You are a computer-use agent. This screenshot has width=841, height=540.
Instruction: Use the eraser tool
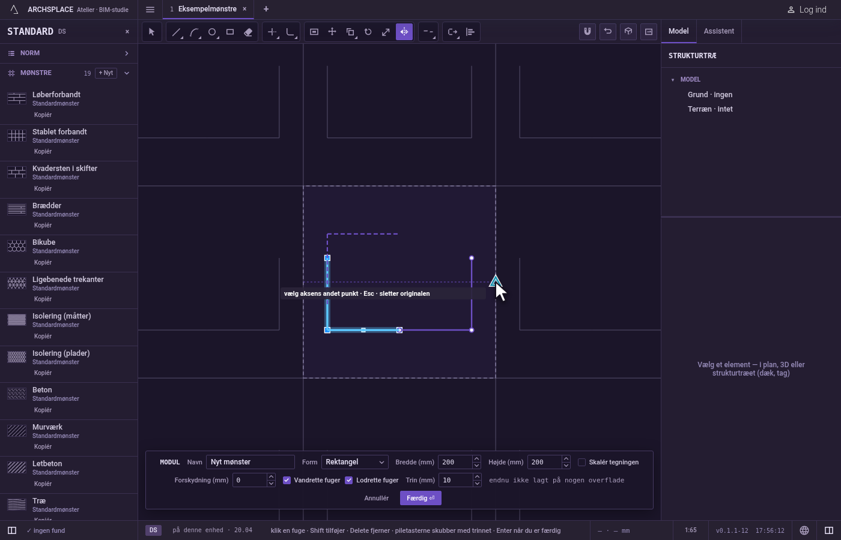(248, 32)
